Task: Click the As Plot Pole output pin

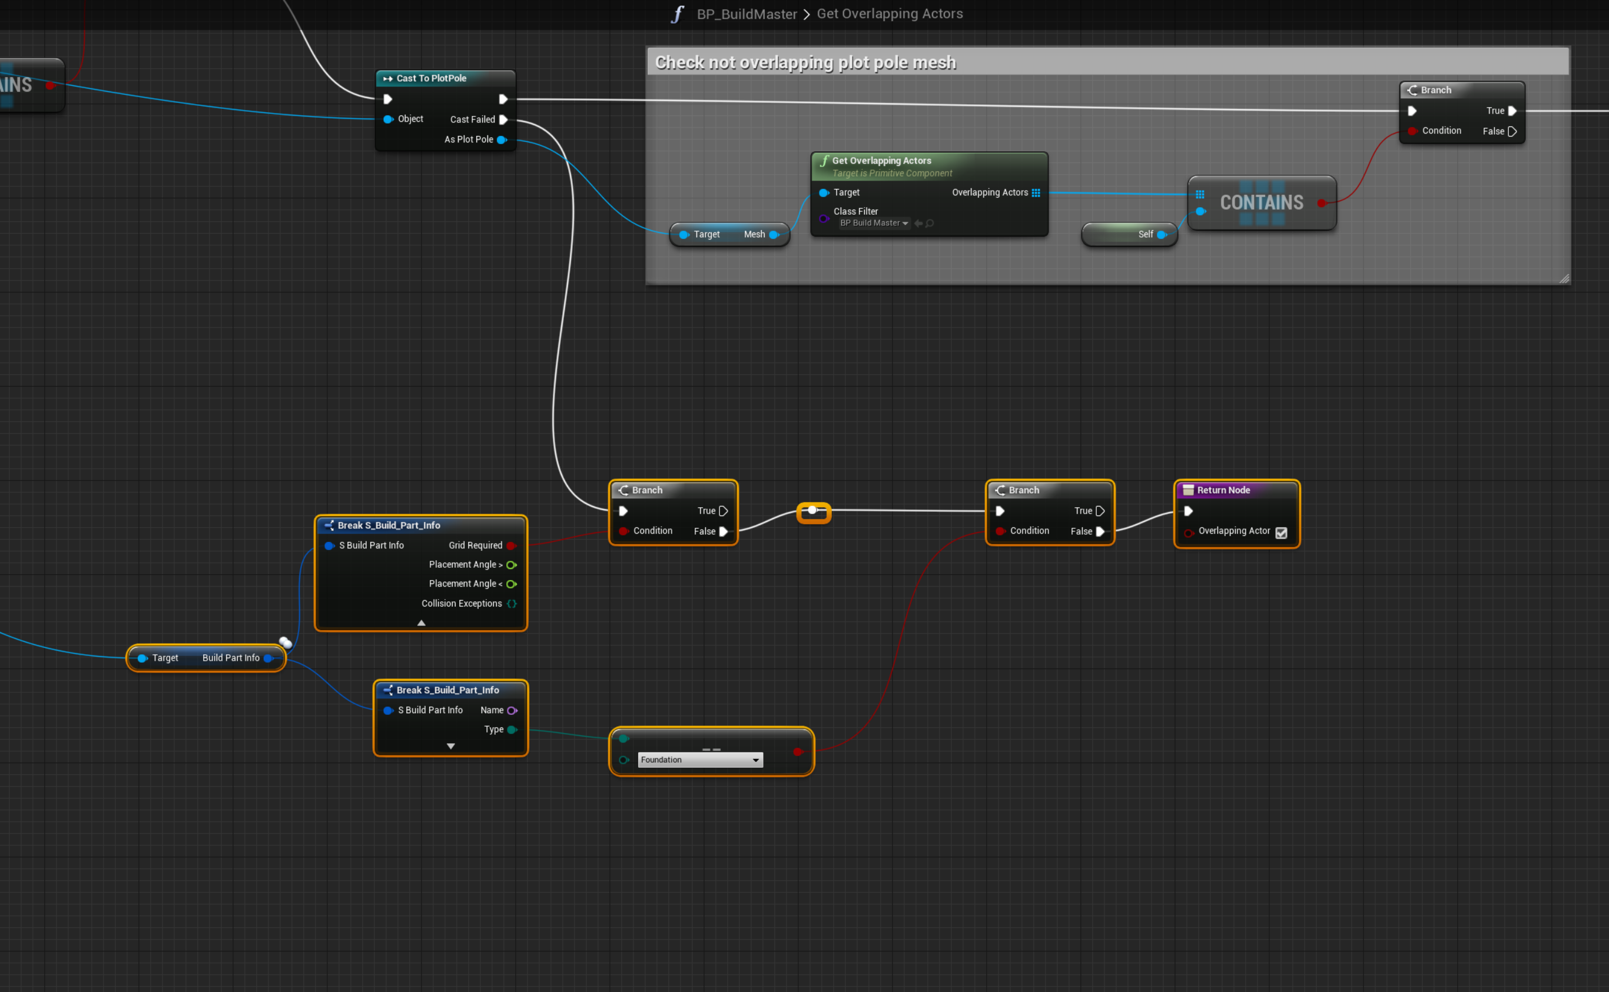Action: point(502,140)
